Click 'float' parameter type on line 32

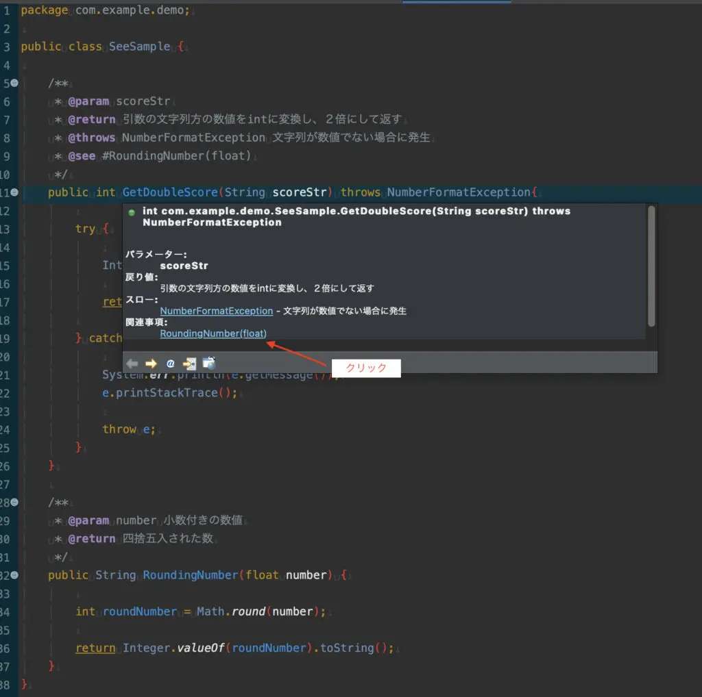pos(262,575)
